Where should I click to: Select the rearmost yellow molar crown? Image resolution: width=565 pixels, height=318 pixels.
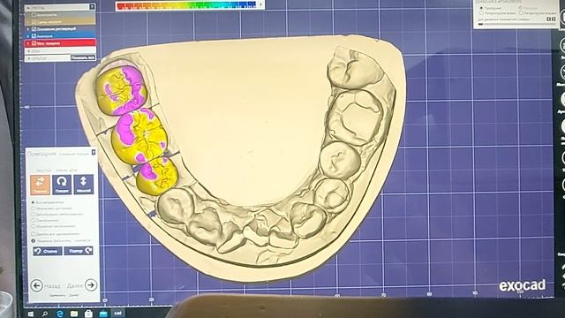pos(122,89)
